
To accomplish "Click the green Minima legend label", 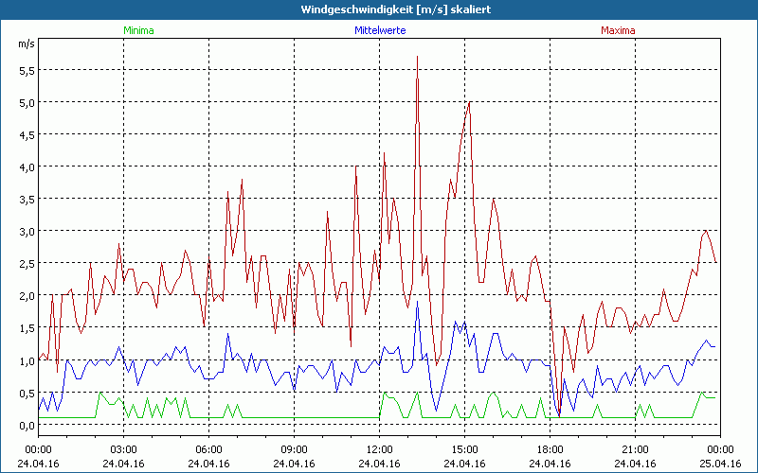I will click(137, 30).
